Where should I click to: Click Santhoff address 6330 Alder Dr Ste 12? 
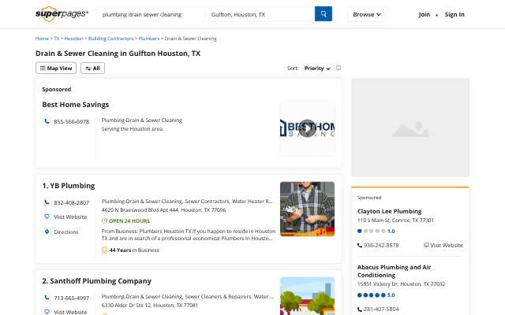149,305
